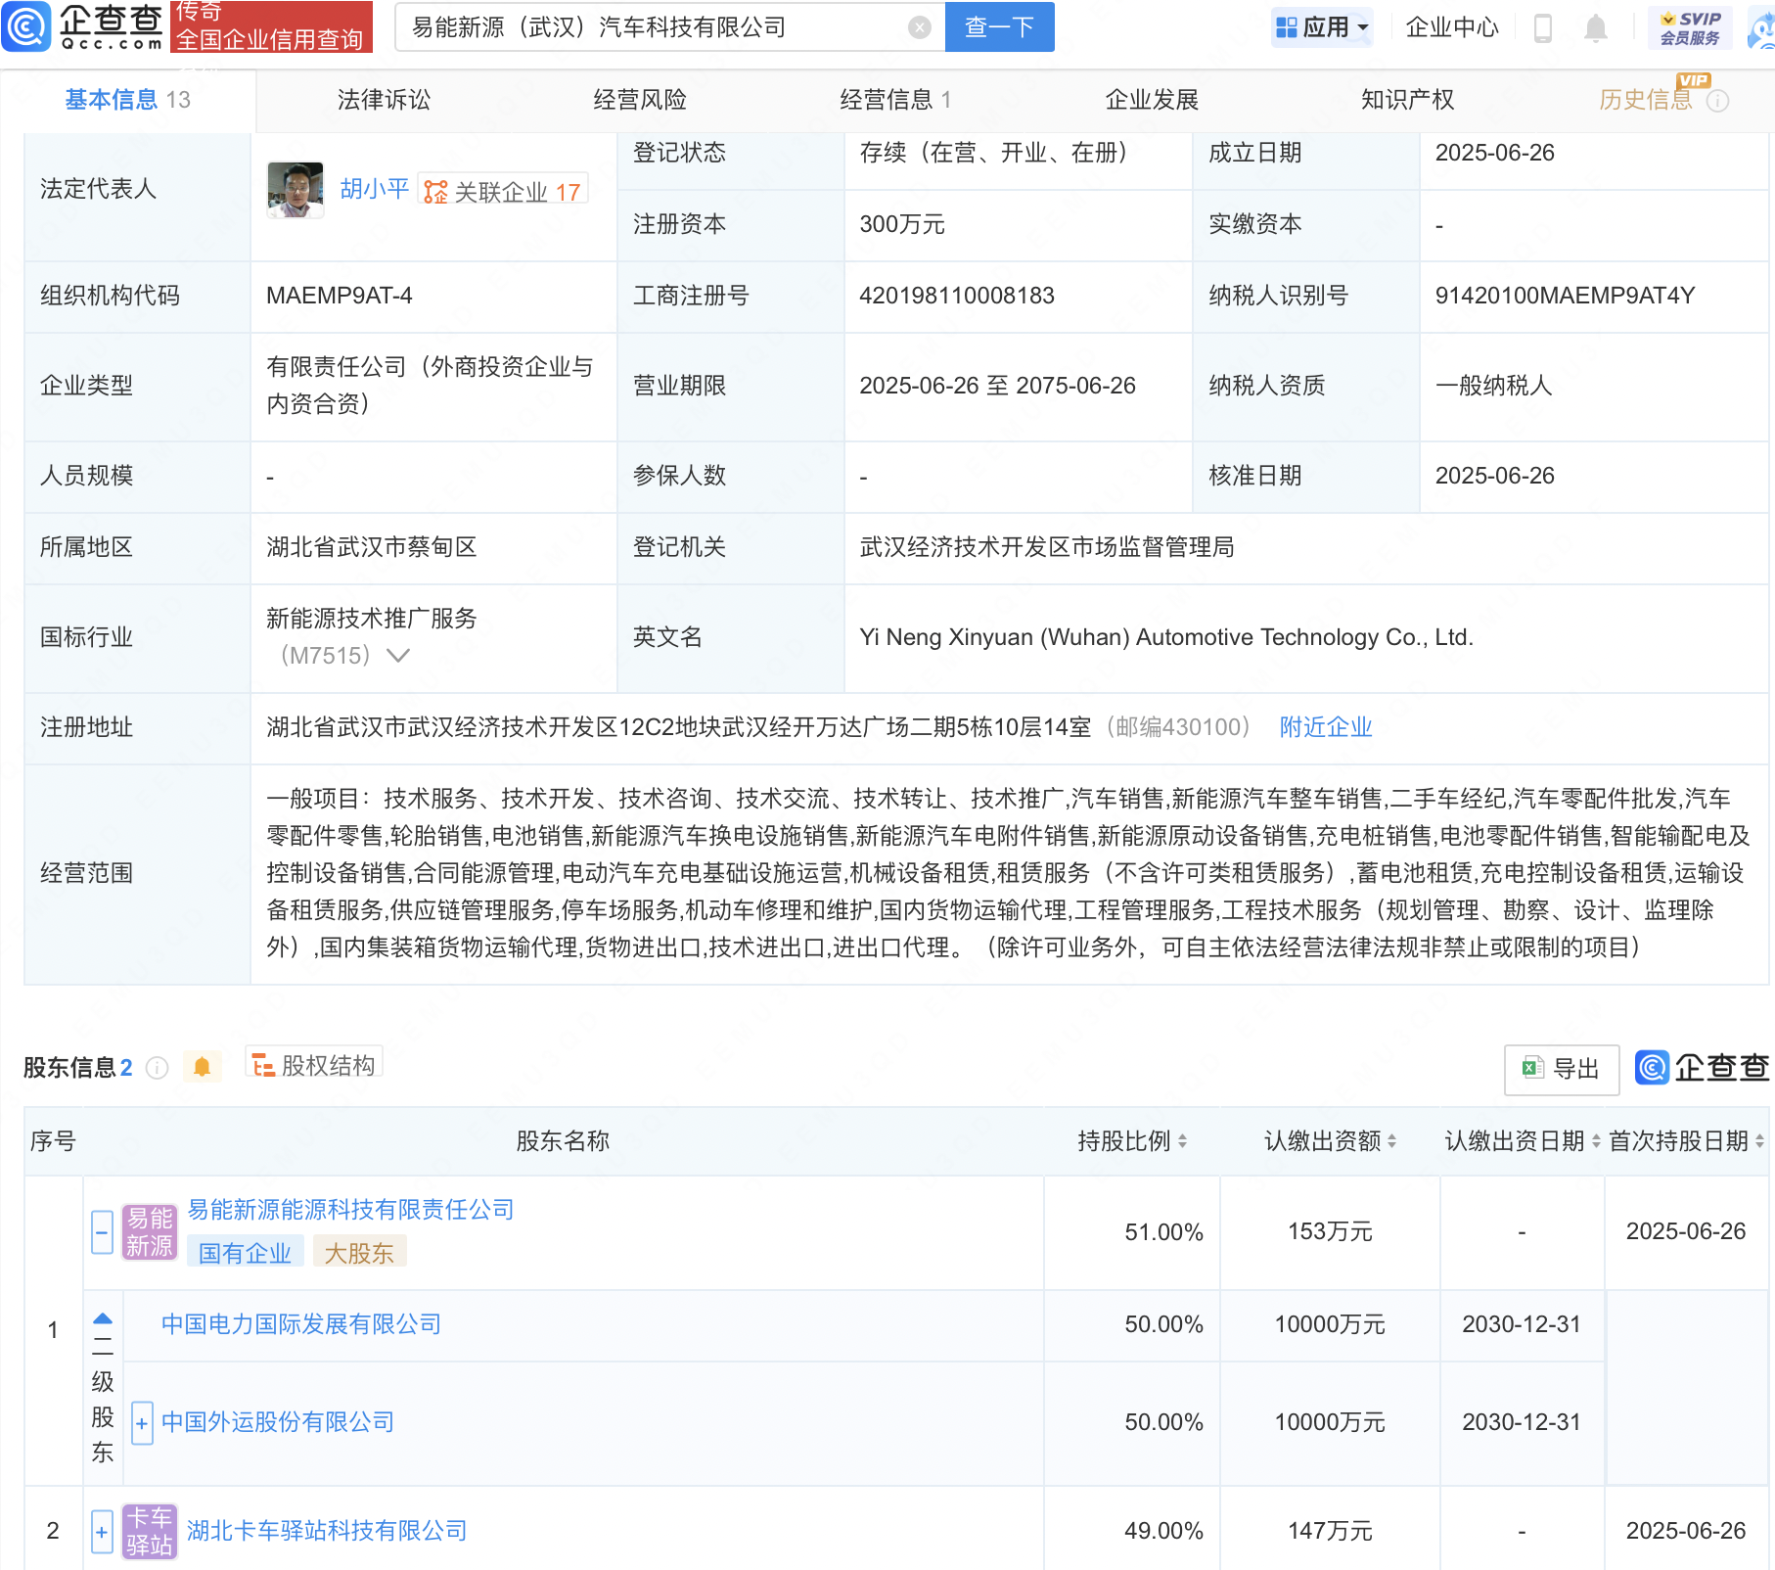
Task: Clear the search box text
Action: click(x=919, y=27)
